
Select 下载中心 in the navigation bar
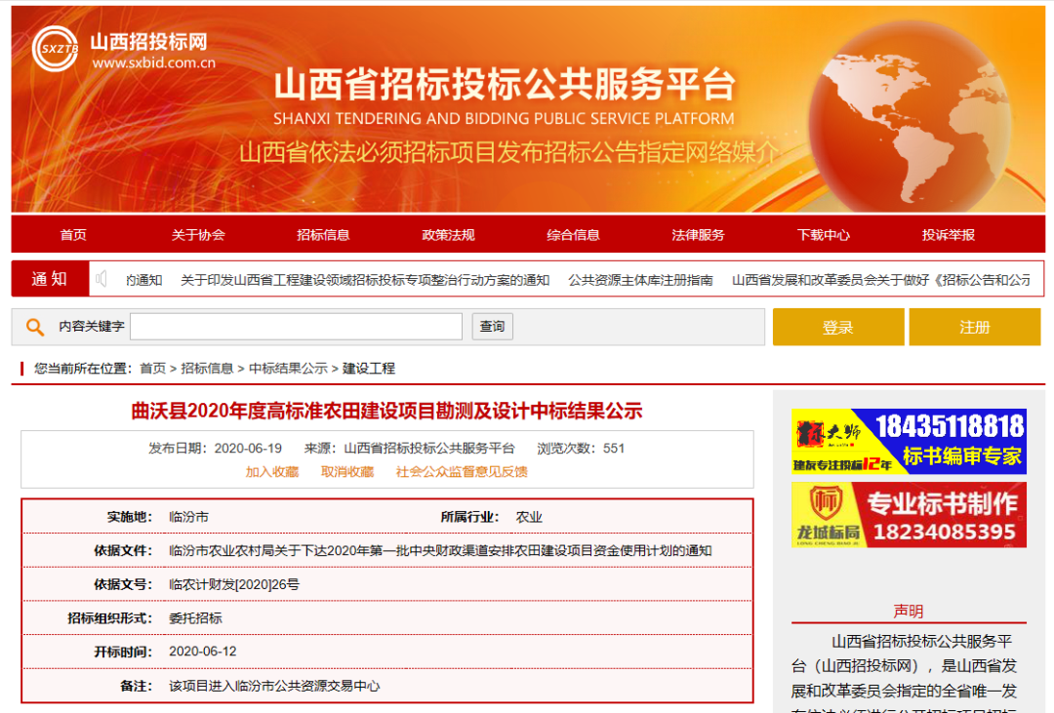click(x=824, y=234)
